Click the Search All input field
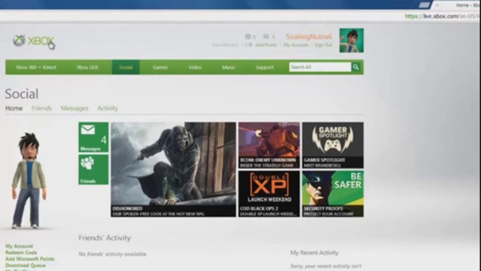Screen dimensions: 481x271 tap(320, 67)
